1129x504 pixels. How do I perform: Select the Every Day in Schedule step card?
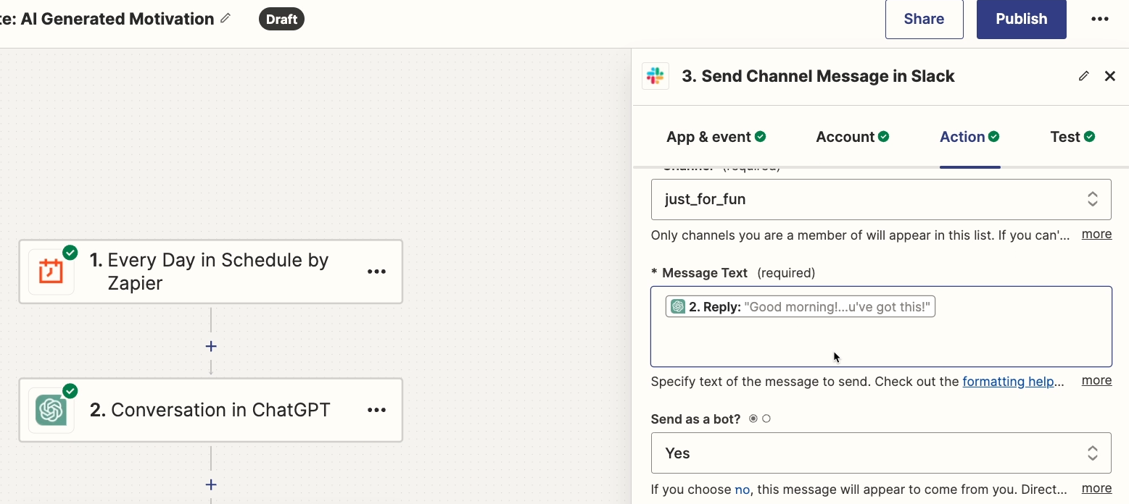click(x=210, y=272)
